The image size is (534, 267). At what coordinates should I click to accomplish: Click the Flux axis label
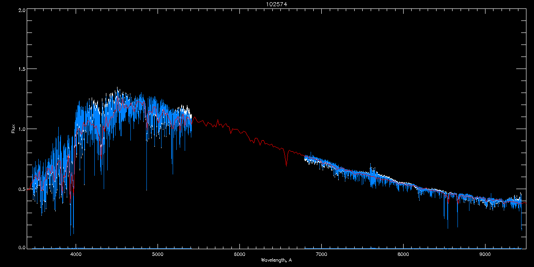point(13,129)
